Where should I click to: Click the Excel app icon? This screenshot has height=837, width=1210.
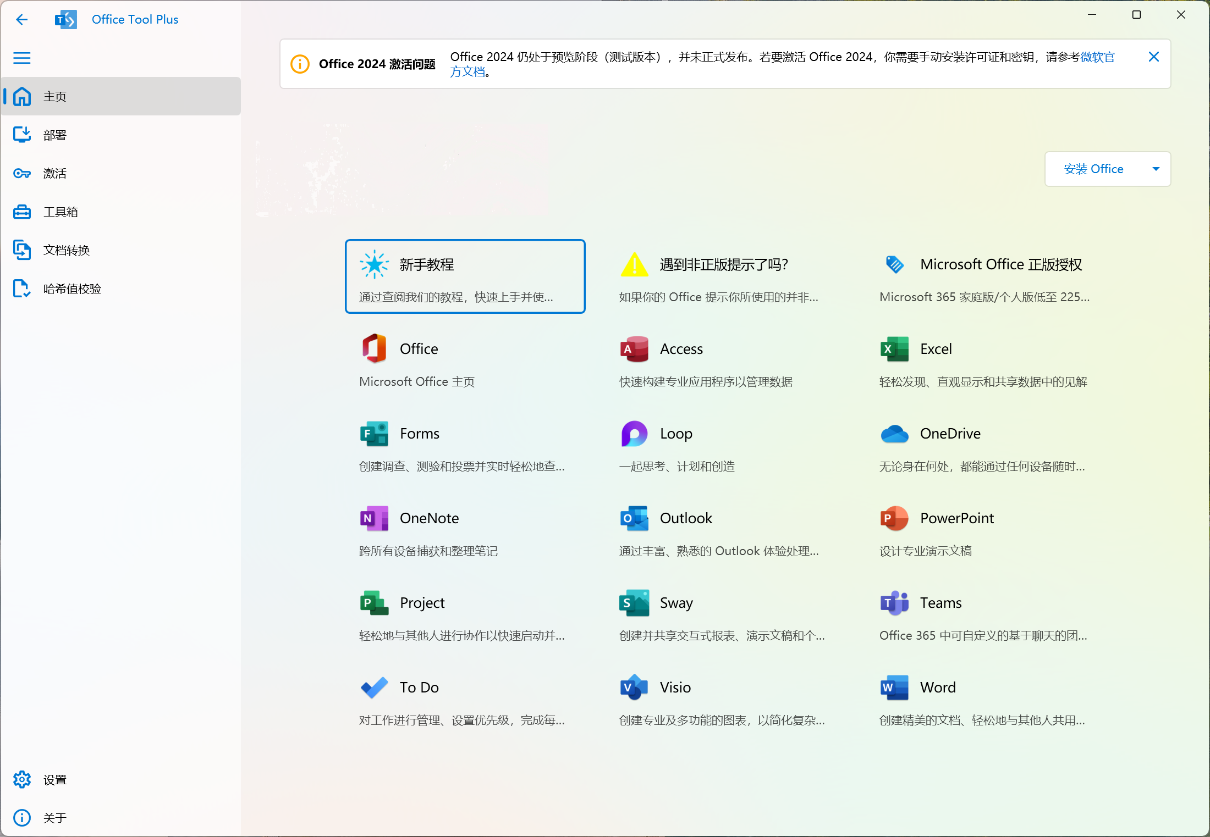[x=895, y=348]
